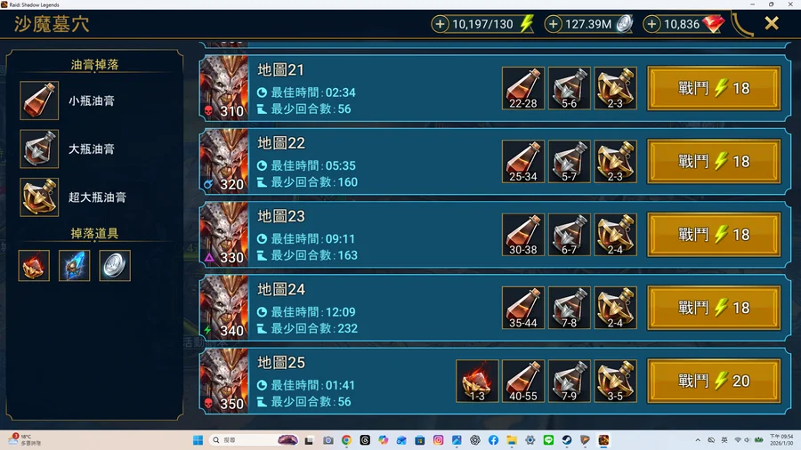801x450 pixels.
Task: Go back using the curved arrow
Action: 742,25
